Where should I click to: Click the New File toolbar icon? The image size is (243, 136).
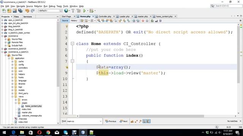4,11
